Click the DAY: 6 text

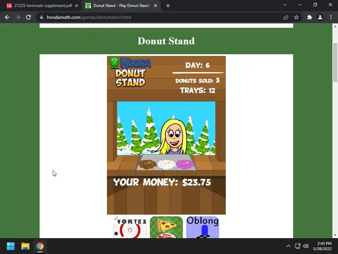pyautogui.click(x=197, y=65)
